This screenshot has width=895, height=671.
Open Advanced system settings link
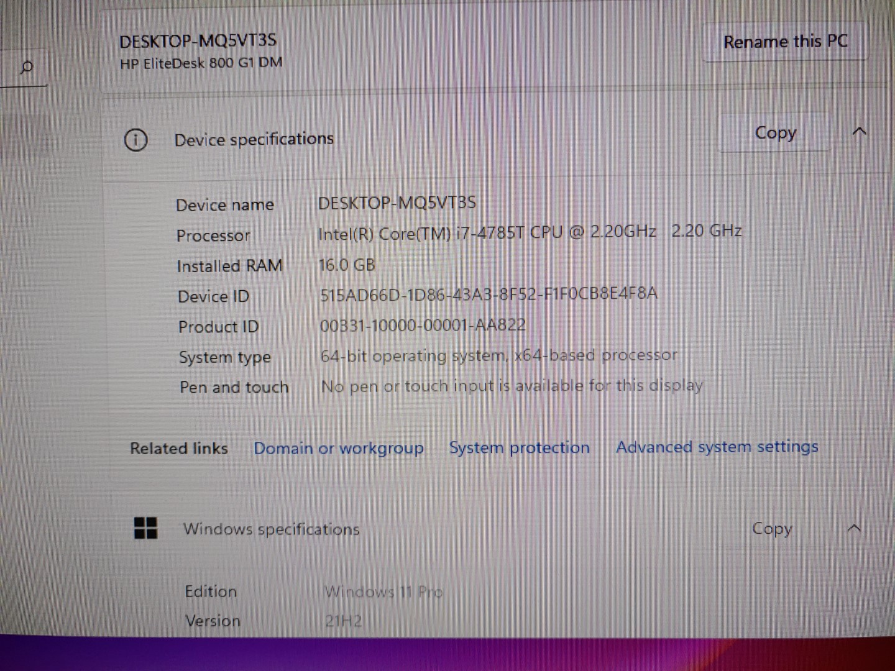click(x=717, y=447)
